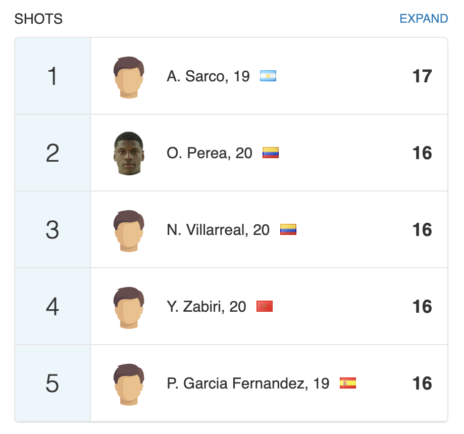
Task: Click the Colombia flag beside O. Perea
Action: 271,153
